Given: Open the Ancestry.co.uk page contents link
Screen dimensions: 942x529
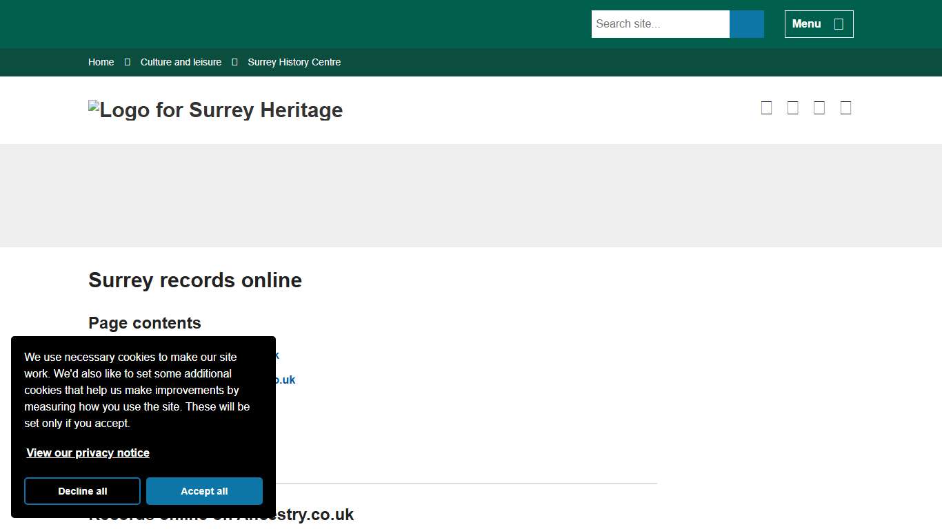Looking at the screenshot, I should (x=276, y=355).
